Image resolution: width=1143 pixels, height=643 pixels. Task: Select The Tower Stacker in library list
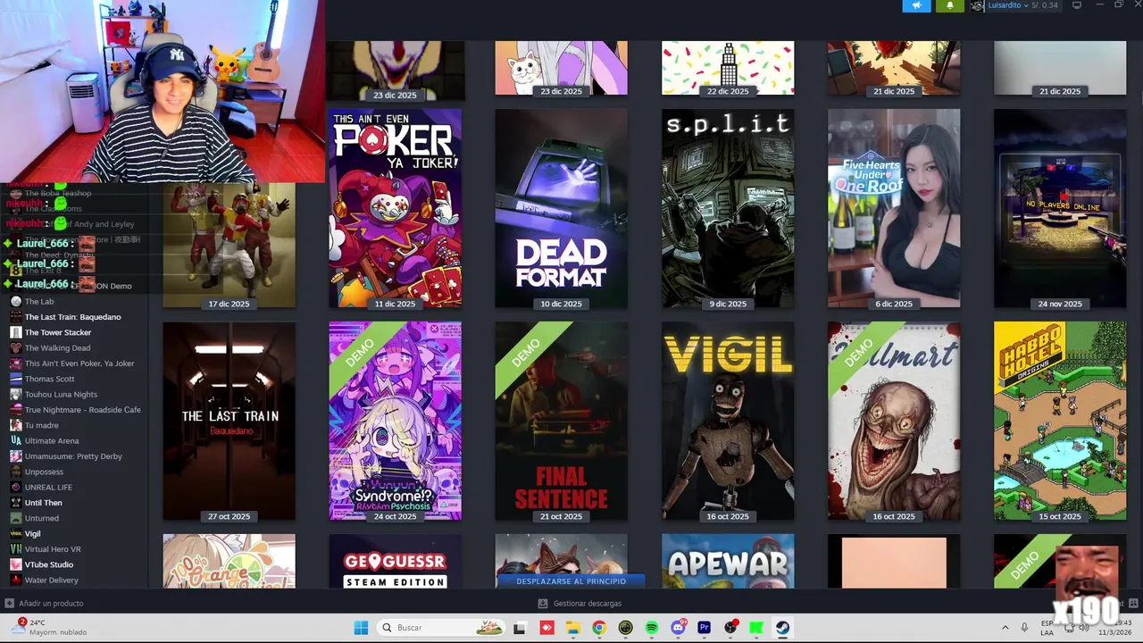point(58,332)
